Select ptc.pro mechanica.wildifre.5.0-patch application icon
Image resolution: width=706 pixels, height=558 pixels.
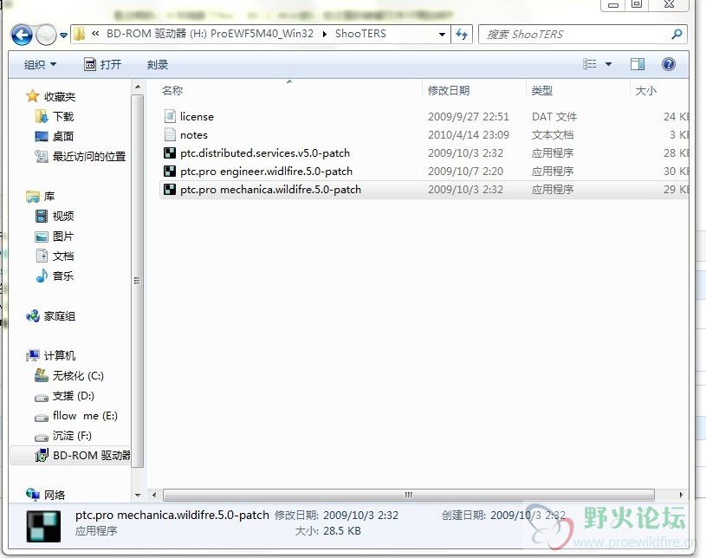coord(169,190)
